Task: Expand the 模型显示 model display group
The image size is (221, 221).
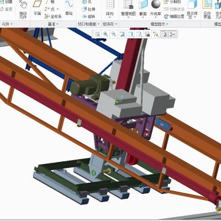Action: tap(160, 24)
